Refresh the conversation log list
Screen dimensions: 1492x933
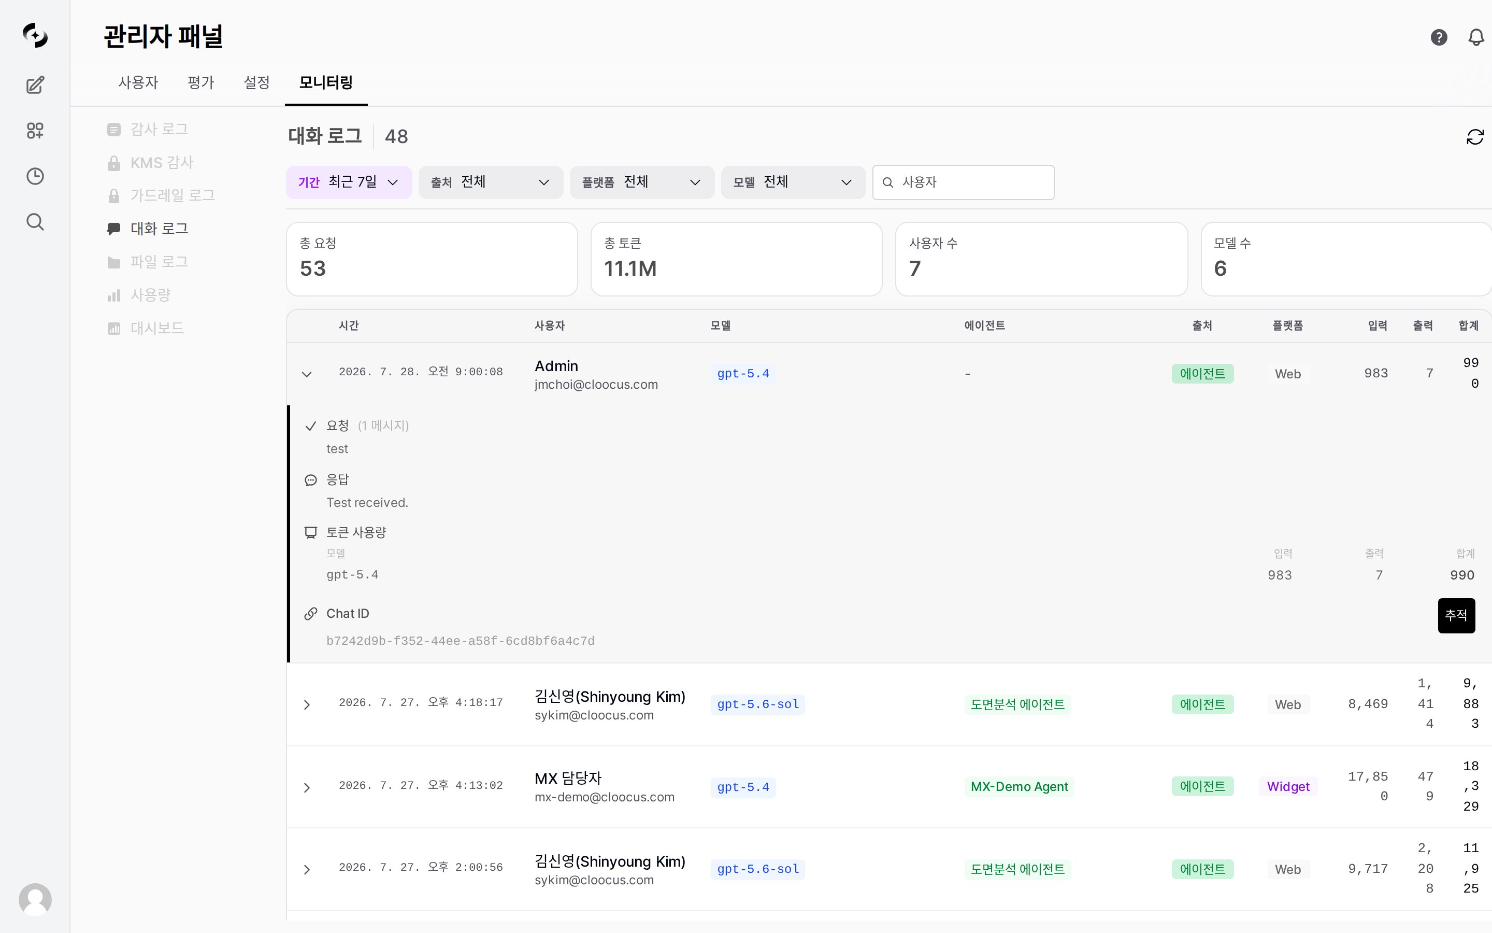pyautogui.click(x=1475, y=136)
